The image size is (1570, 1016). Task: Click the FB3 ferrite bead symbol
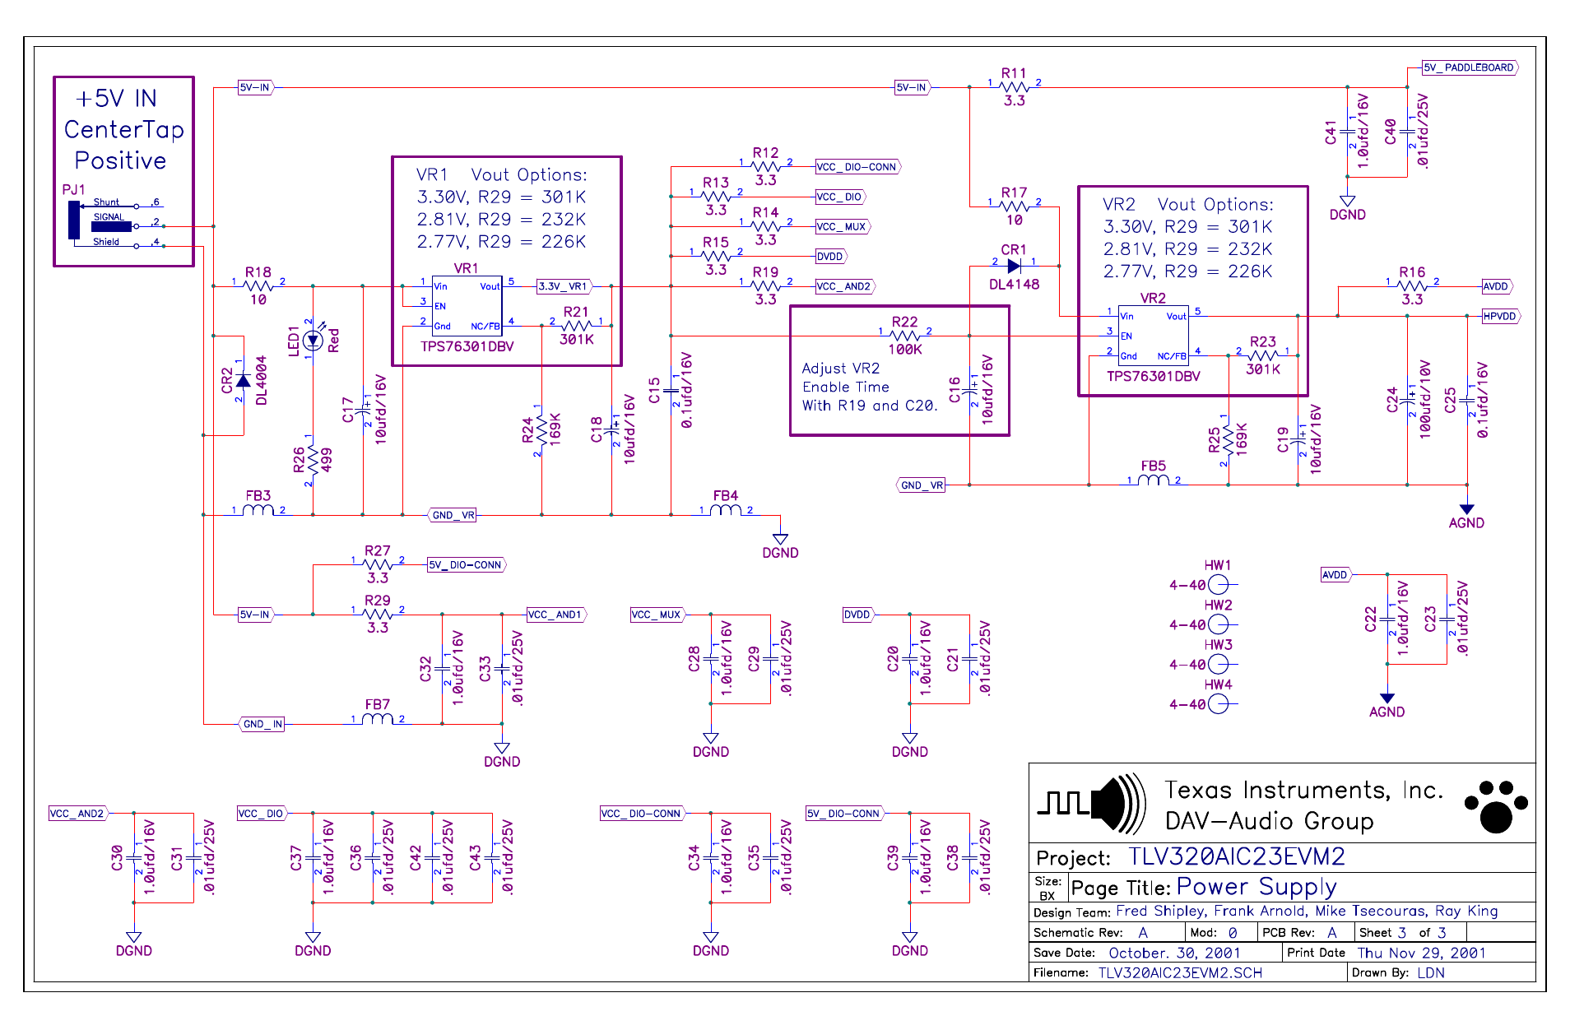coord(258,510)
